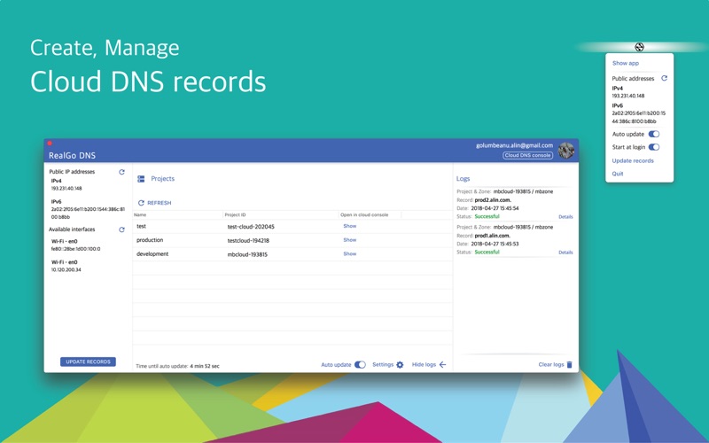Viewport: 709px width, 443px height.
Task: Choose Quit in tray menu
Action: (617, 174)
